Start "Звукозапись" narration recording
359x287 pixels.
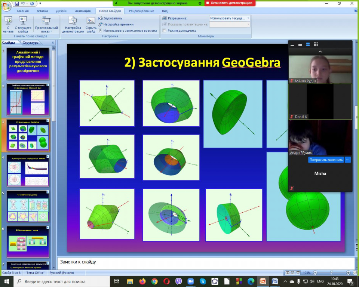110,18
